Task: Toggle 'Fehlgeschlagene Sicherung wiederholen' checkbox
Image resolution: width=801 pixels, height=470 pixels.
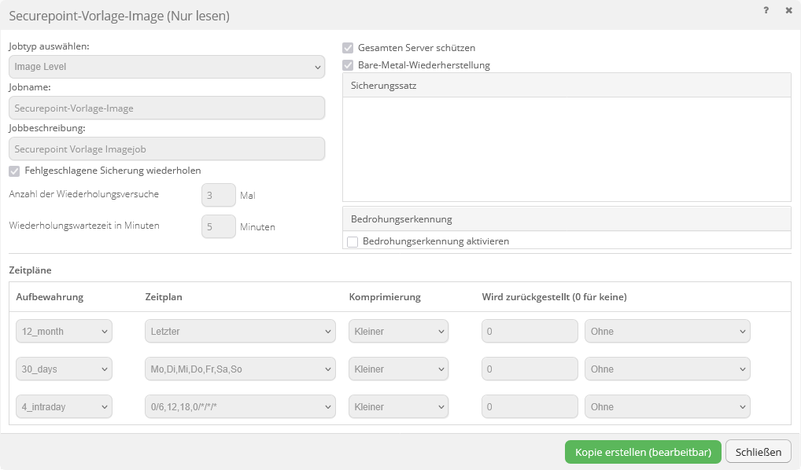Action: [x=14, y=171]
